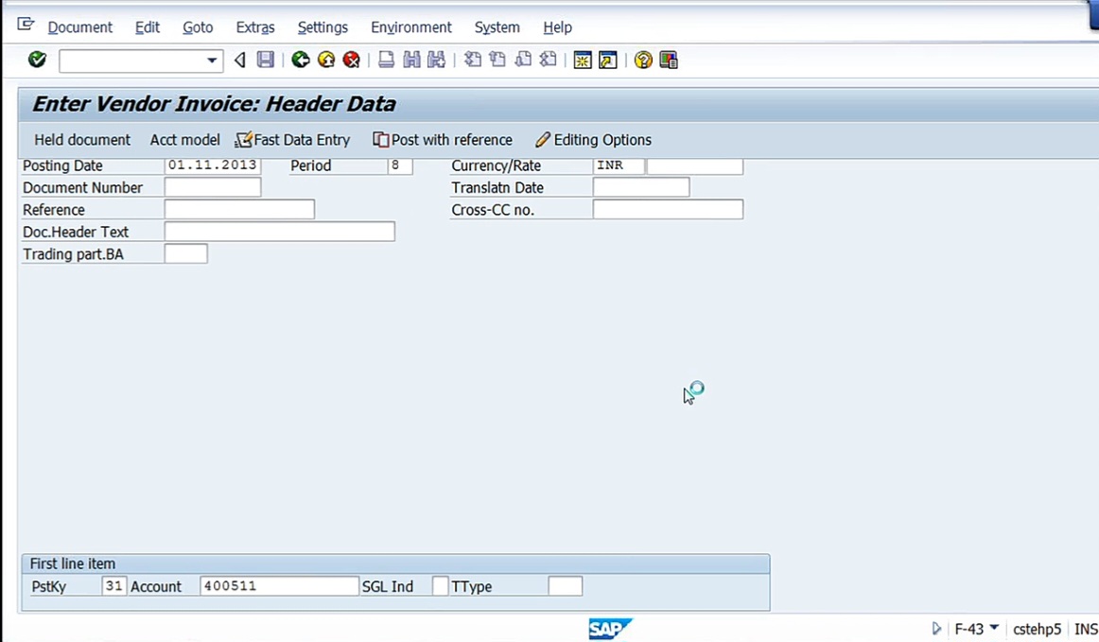Click the menu icon left of Document
Image resolution: width=1099 pixels, height=642 pixels.
[x=26, y=26]
